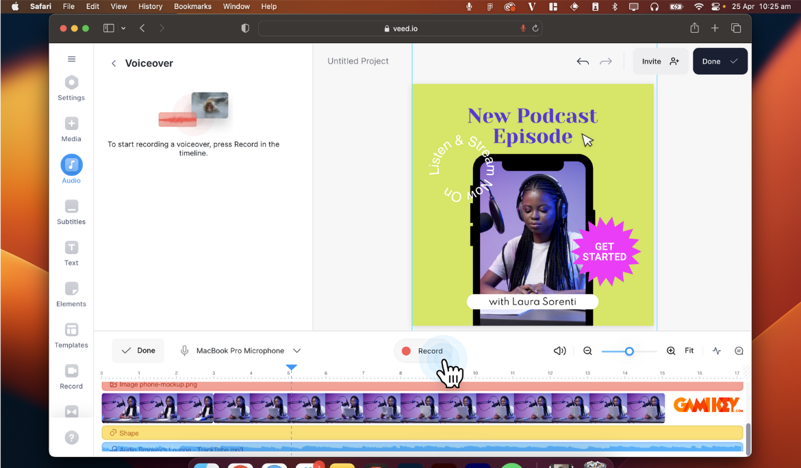
Task: Click the Untitled Project title
Action: coord(357,61)
